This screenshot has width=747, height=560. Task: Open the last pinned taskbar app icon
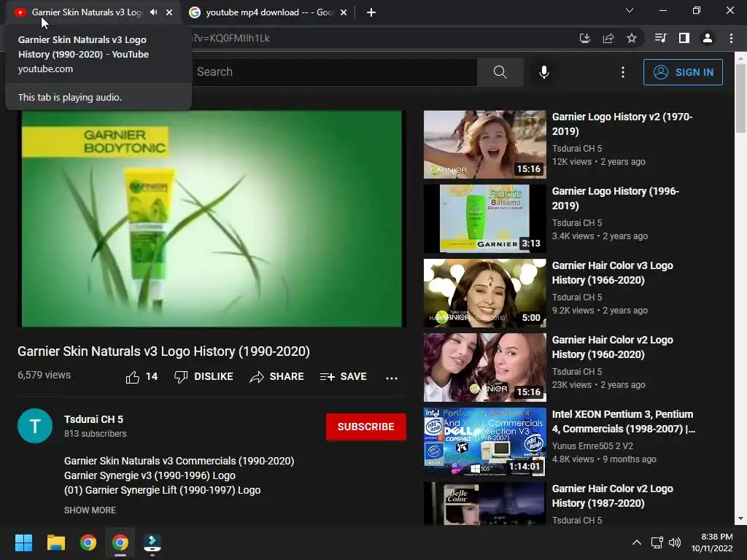tap(152, 542)
